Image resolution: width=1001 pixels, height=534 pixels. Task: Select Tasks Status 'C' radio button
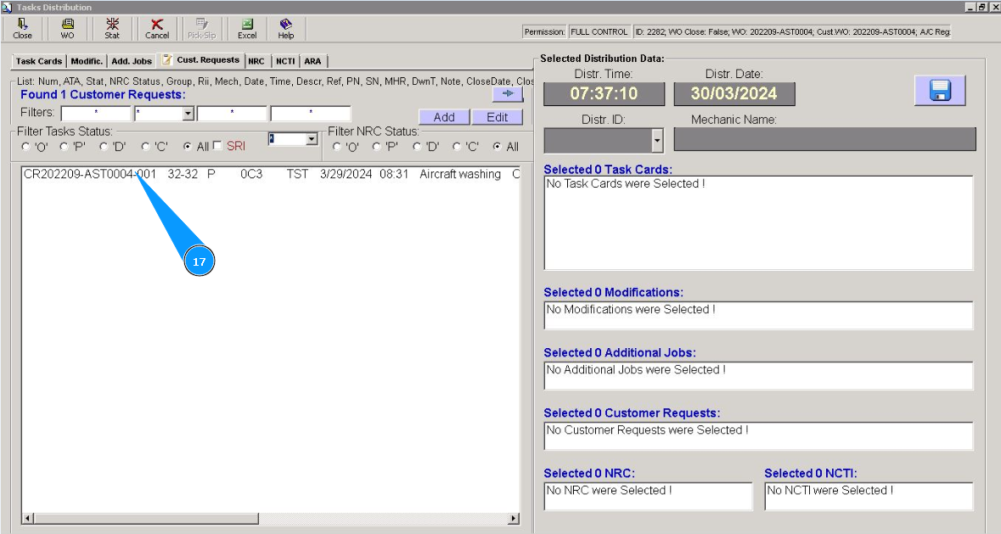point(145,147)
